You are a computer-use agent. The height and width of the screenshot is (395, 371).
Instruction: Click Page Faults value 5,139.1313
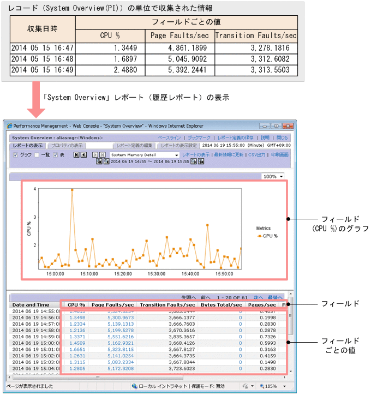(x=121, y=324)
